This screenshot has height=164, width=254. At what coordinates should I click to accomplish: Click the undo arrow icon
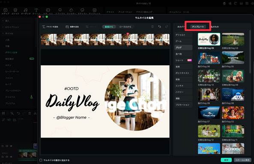160,27
